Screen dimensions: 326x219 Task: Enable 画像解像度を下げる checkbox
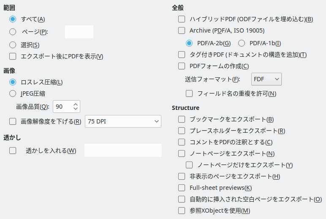coord(13,121)
